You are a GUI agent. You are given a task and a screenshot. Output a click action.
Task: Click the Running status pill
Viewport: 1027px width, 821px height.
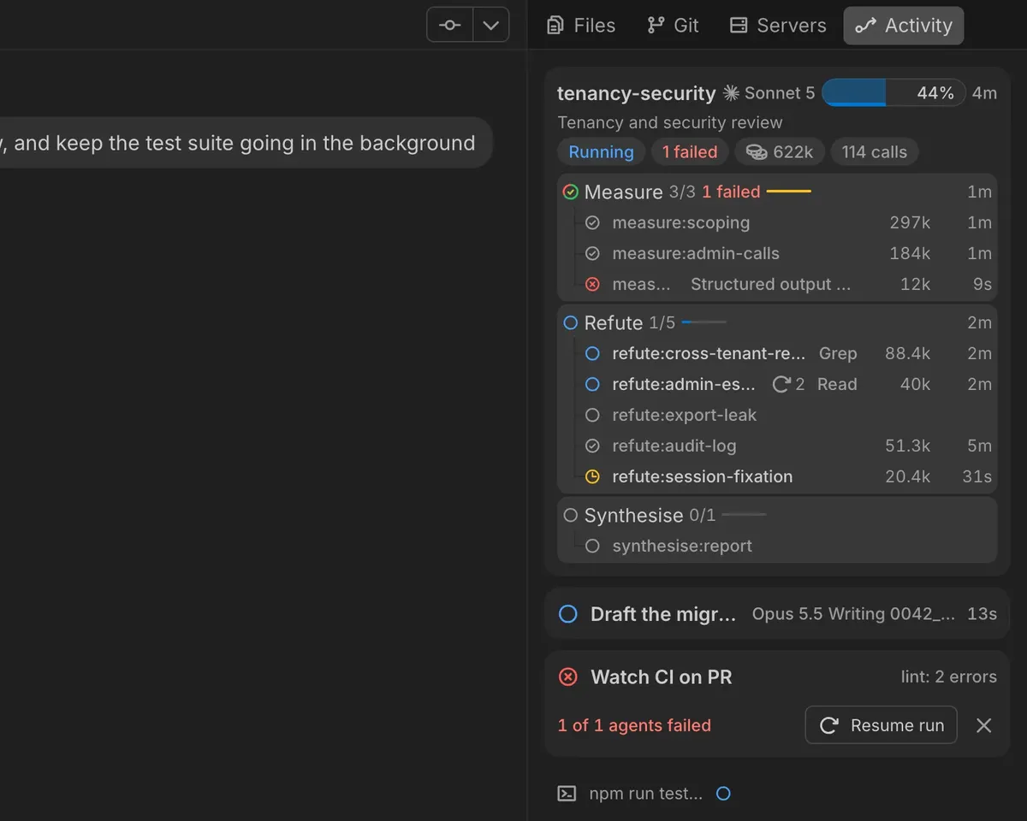point(601,152)
